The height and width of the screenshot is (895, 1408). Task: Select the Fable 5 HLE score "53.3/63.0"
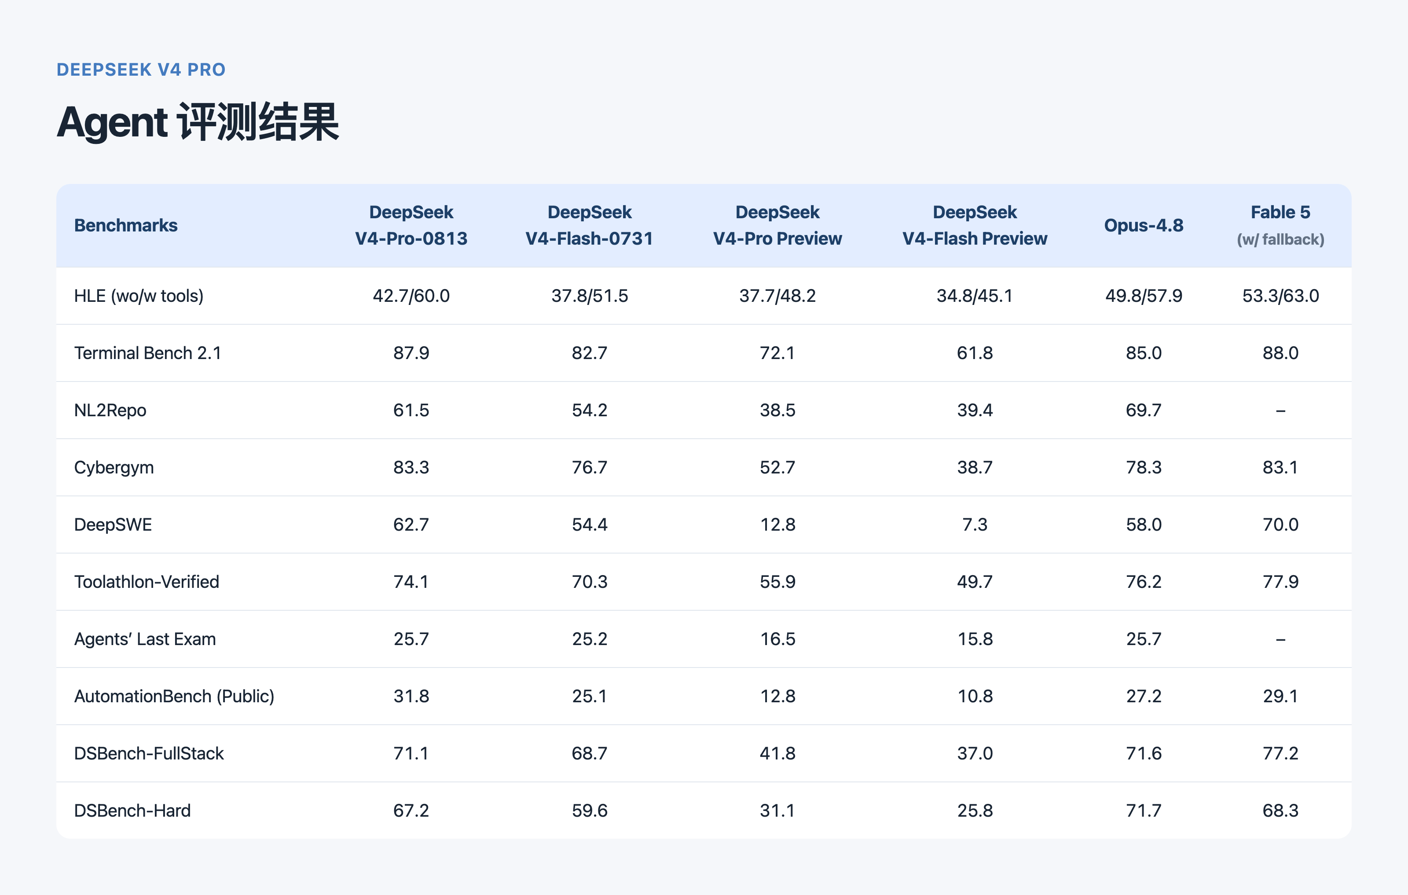tap(1280, 296)
